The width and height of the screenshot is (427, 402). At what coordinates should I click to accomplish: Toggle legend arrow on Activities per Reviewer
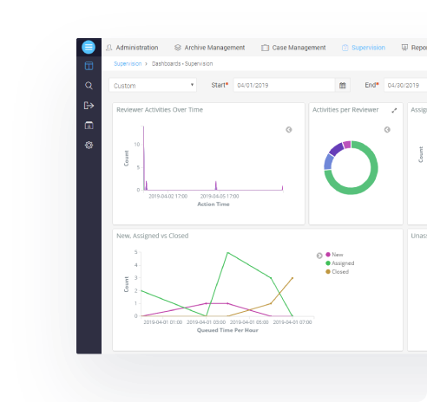point(387,130)
